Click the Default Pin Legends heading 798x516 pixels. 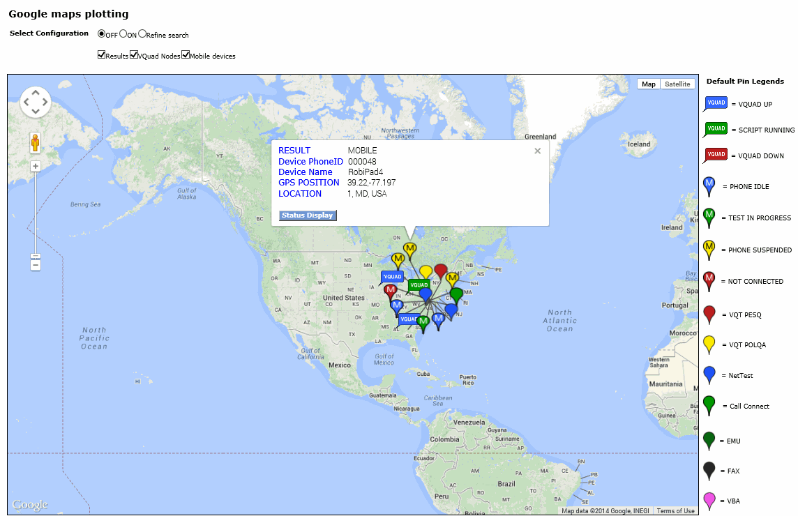coord(745,82)
